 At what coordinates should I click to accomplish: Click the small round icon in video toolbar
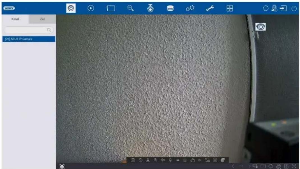(200, 160)
